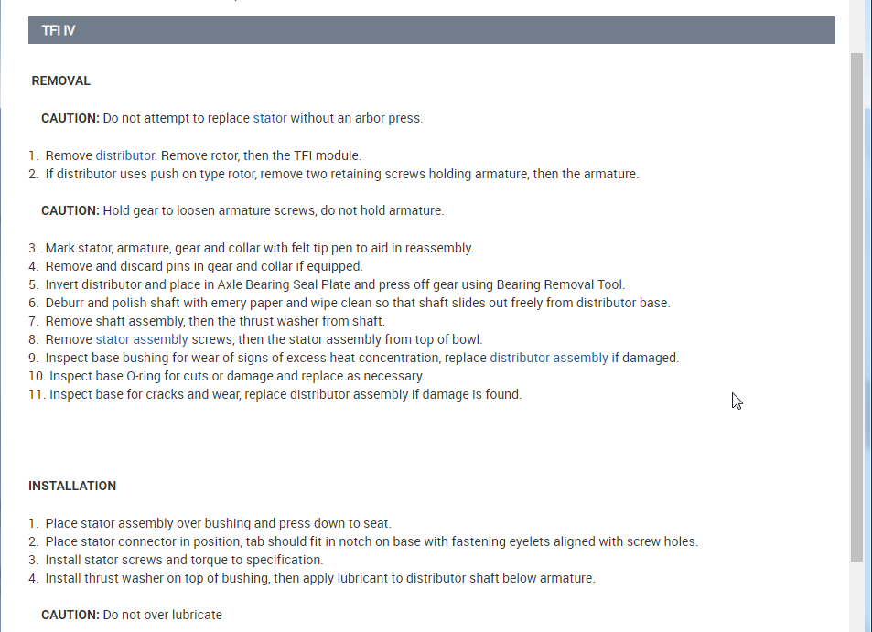Click the "stator" link in the arbor press caution

(x=270, y=118)
